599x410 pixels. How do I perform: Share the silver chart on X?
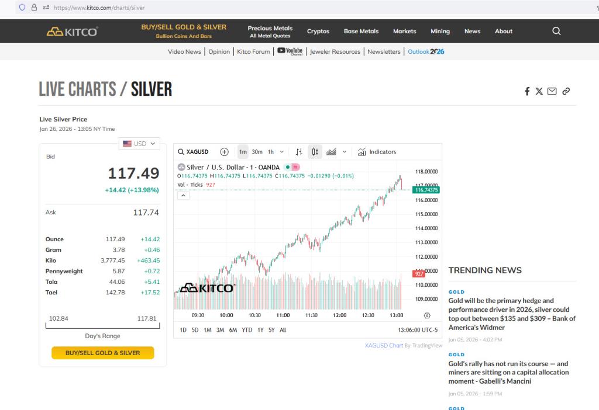click(x=539, y=91)
